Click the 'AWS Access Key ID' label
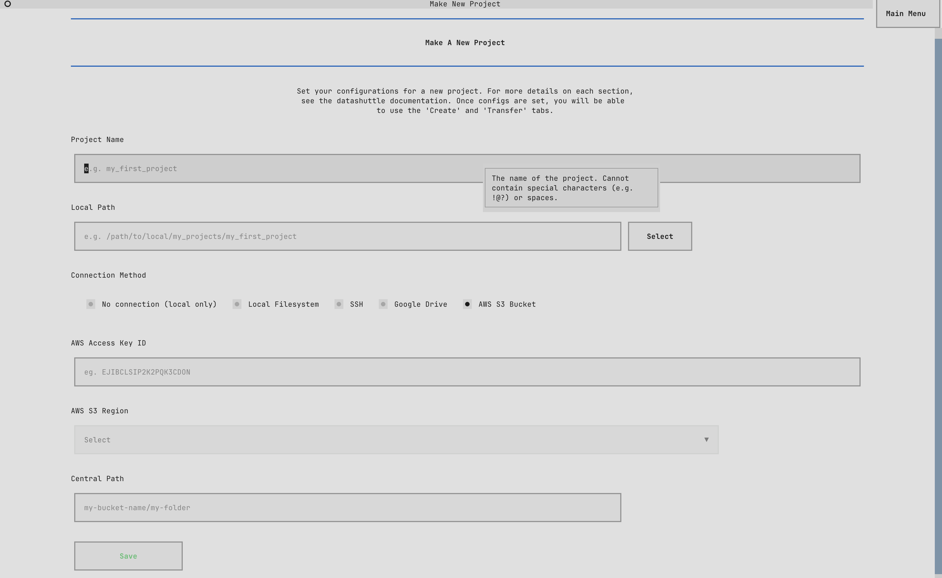 click(108, 343)
